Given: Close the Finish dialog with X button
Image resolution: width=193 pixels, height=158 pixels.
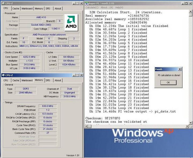Looking at the screenshot, I should coord(180,69).
